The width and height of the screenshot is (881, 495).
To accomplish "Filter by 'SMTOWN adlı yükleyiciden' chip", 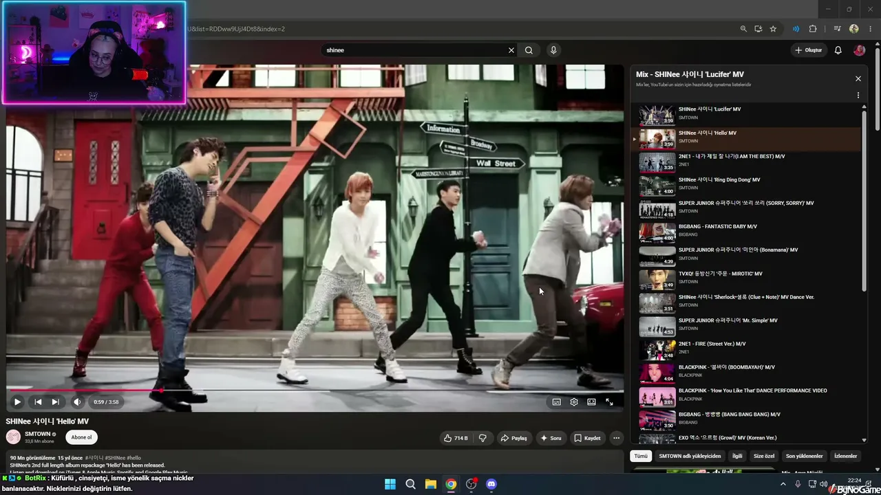I will tap(690, 456).
